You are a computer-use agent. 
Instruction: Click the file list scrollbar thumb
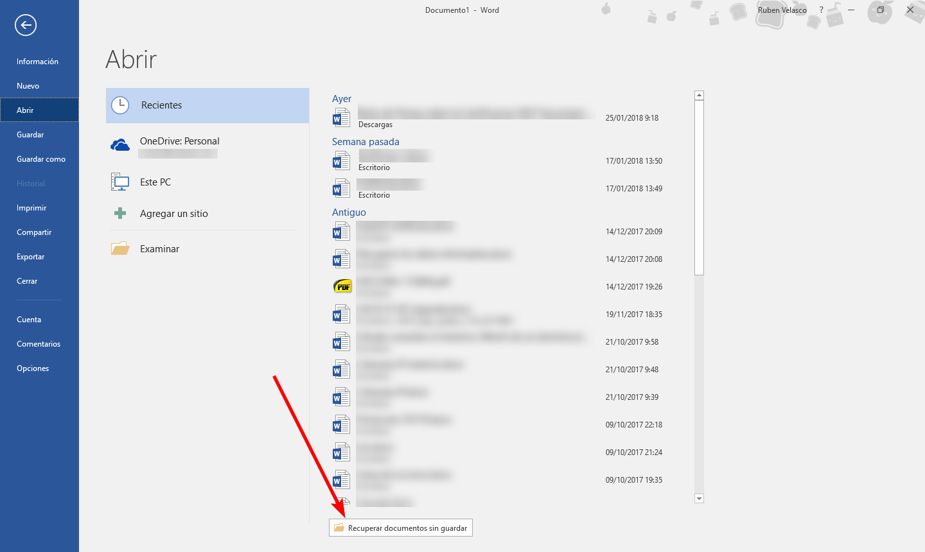(700, 187)
